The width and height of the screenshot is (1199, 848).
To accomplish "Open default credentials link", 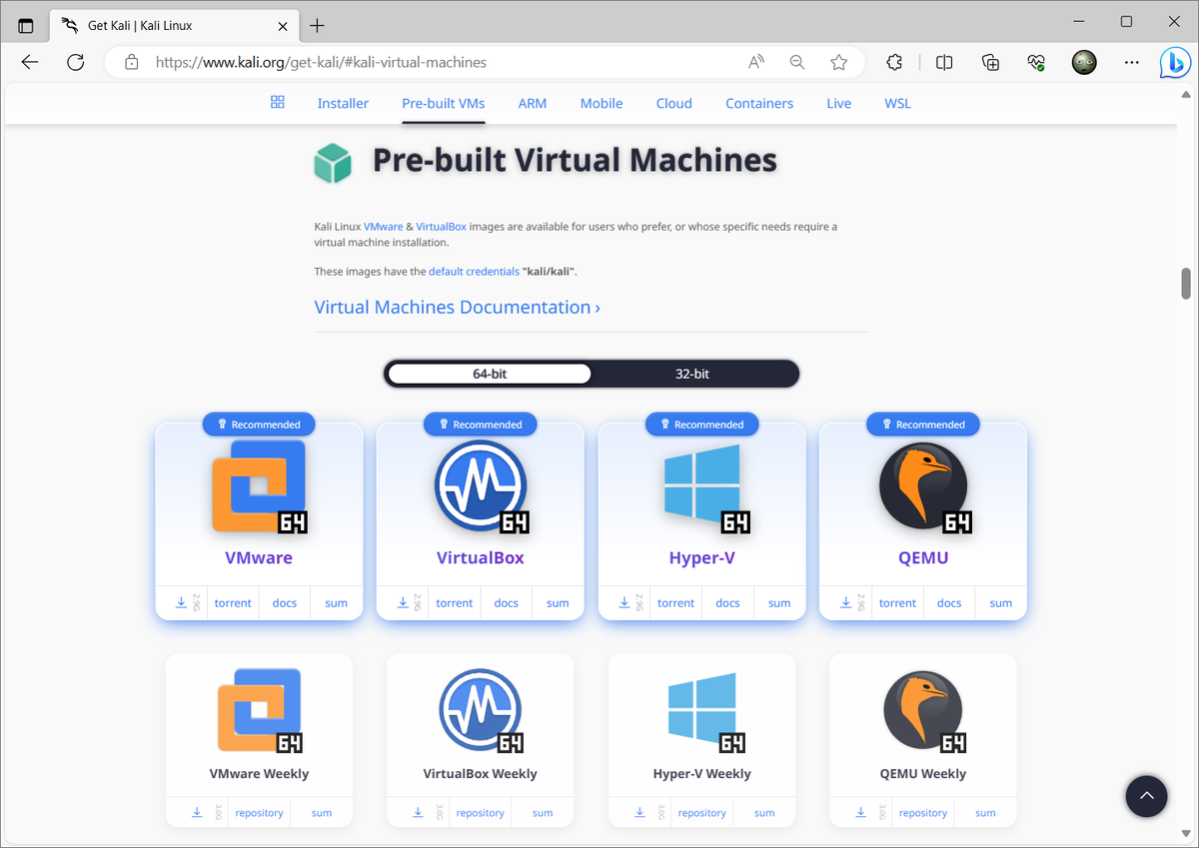I will pyautogui.click(x=474, y=272).
